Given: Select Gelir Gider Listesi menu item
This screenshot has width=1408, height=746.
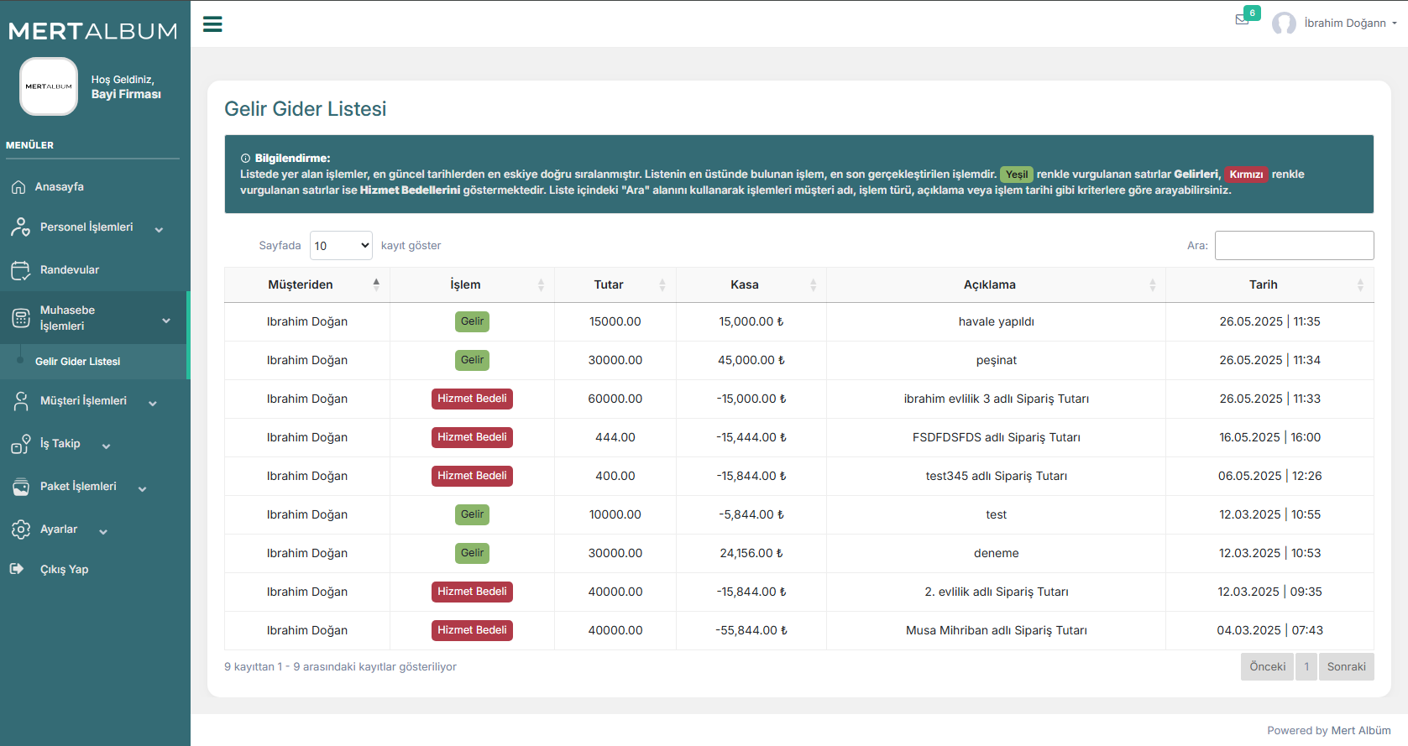Looking at the screenshot, I should (x=77, y=362).
